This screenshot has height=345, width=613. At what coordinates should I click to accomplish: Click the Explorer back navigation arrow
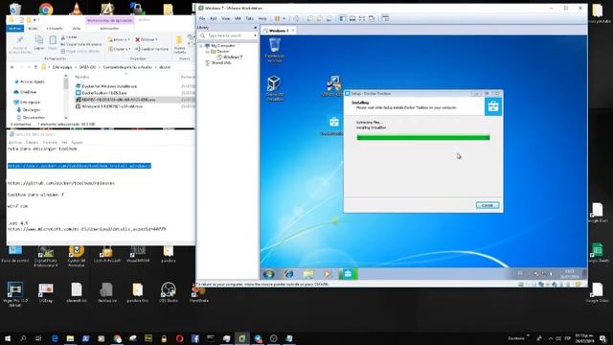12,67
